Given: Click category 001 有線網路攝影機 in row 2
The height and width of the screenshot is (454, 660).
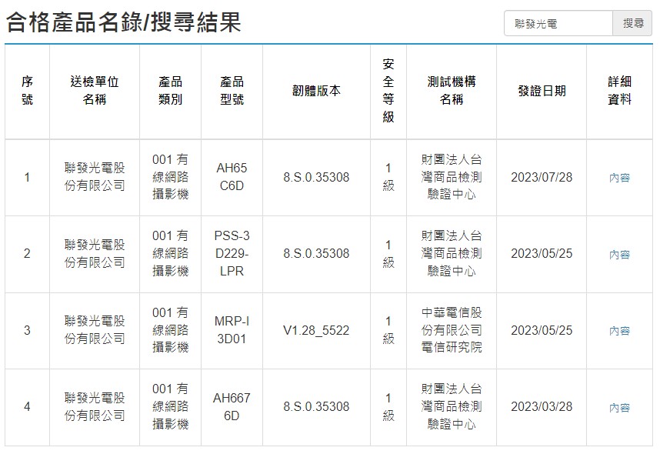Looking at the screenshot, I should click(170, 253).
